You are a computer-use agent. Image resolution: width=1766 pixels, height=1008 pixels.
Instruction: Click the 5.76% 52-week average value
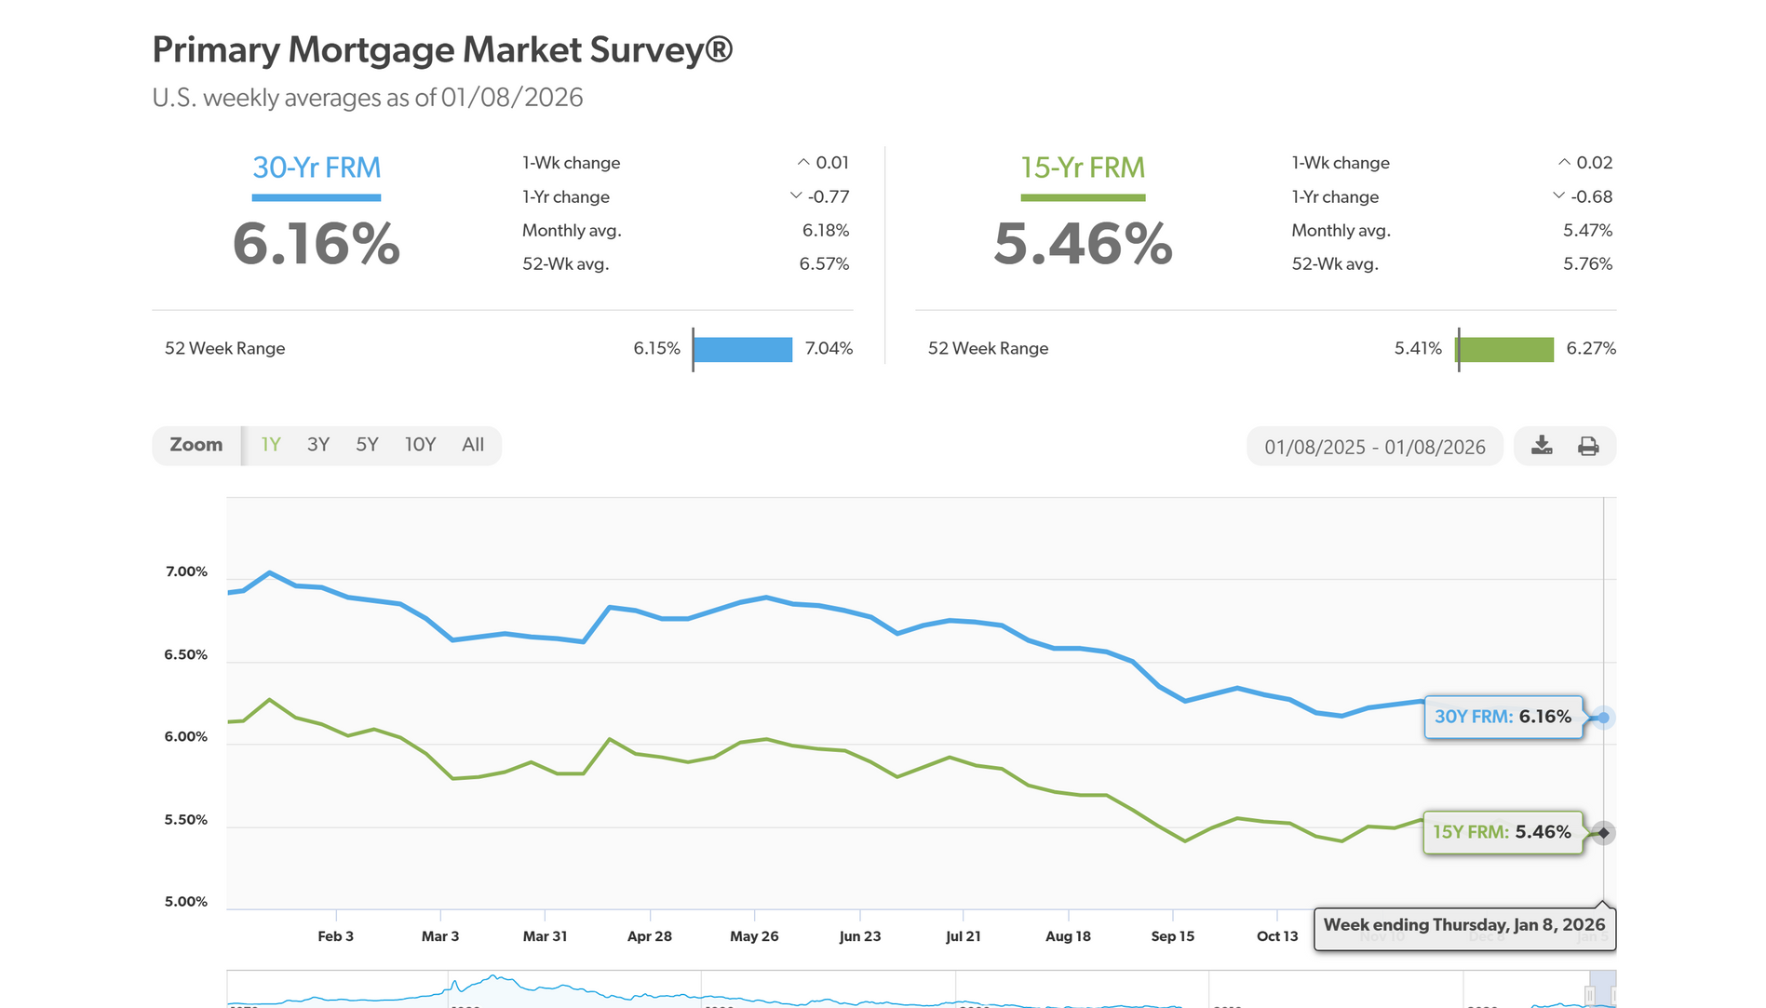coord(1588,263)
